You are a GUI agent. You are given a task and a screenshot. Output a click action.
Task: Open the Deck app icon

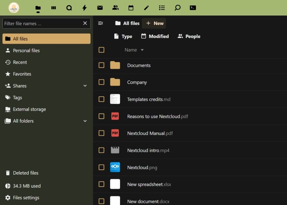coord(53,7)
